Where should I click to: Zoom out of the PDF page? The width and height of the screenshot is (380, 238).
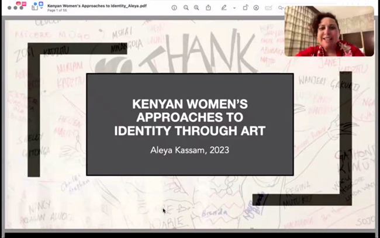(x=186, y=8)
